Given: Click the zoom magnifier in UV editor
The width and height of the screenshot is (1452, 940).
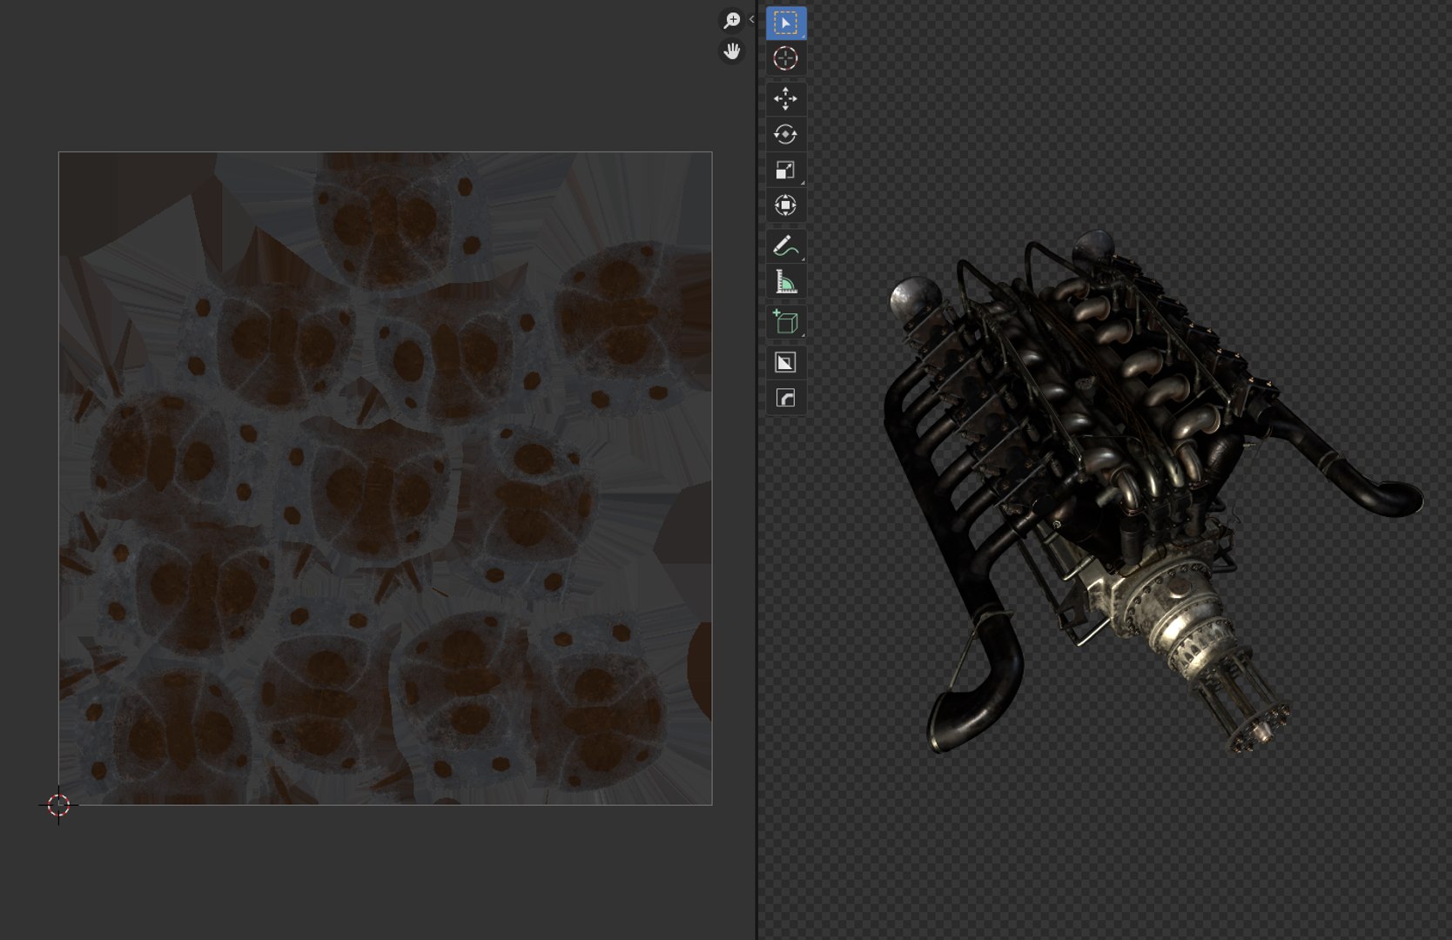Looking at the screenshot, I should (x=732, y=20).
